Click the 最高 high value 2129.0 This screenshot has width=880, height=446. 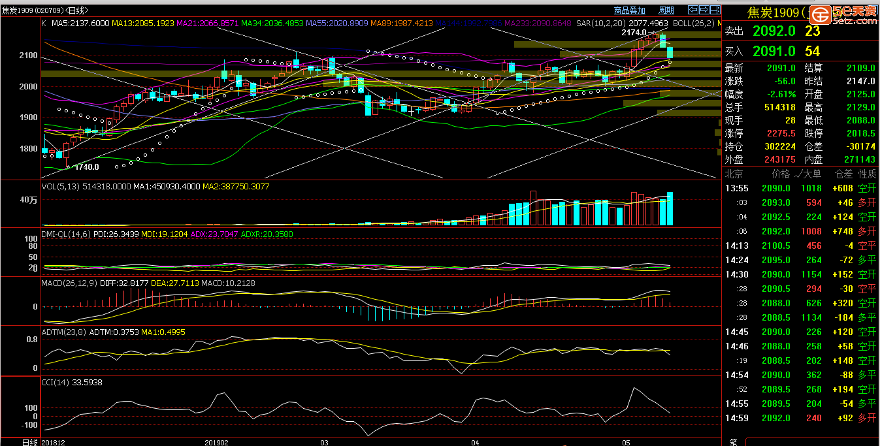861,107
